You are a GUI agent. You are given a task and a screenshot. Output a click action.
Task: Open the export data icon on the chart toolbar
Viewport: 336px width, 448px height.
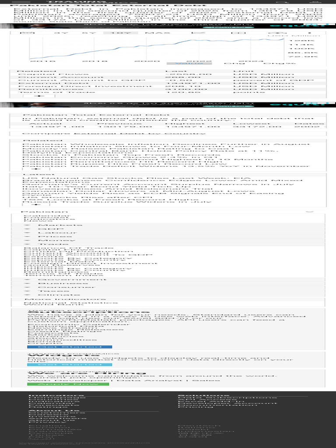click(x=278, y=33)
